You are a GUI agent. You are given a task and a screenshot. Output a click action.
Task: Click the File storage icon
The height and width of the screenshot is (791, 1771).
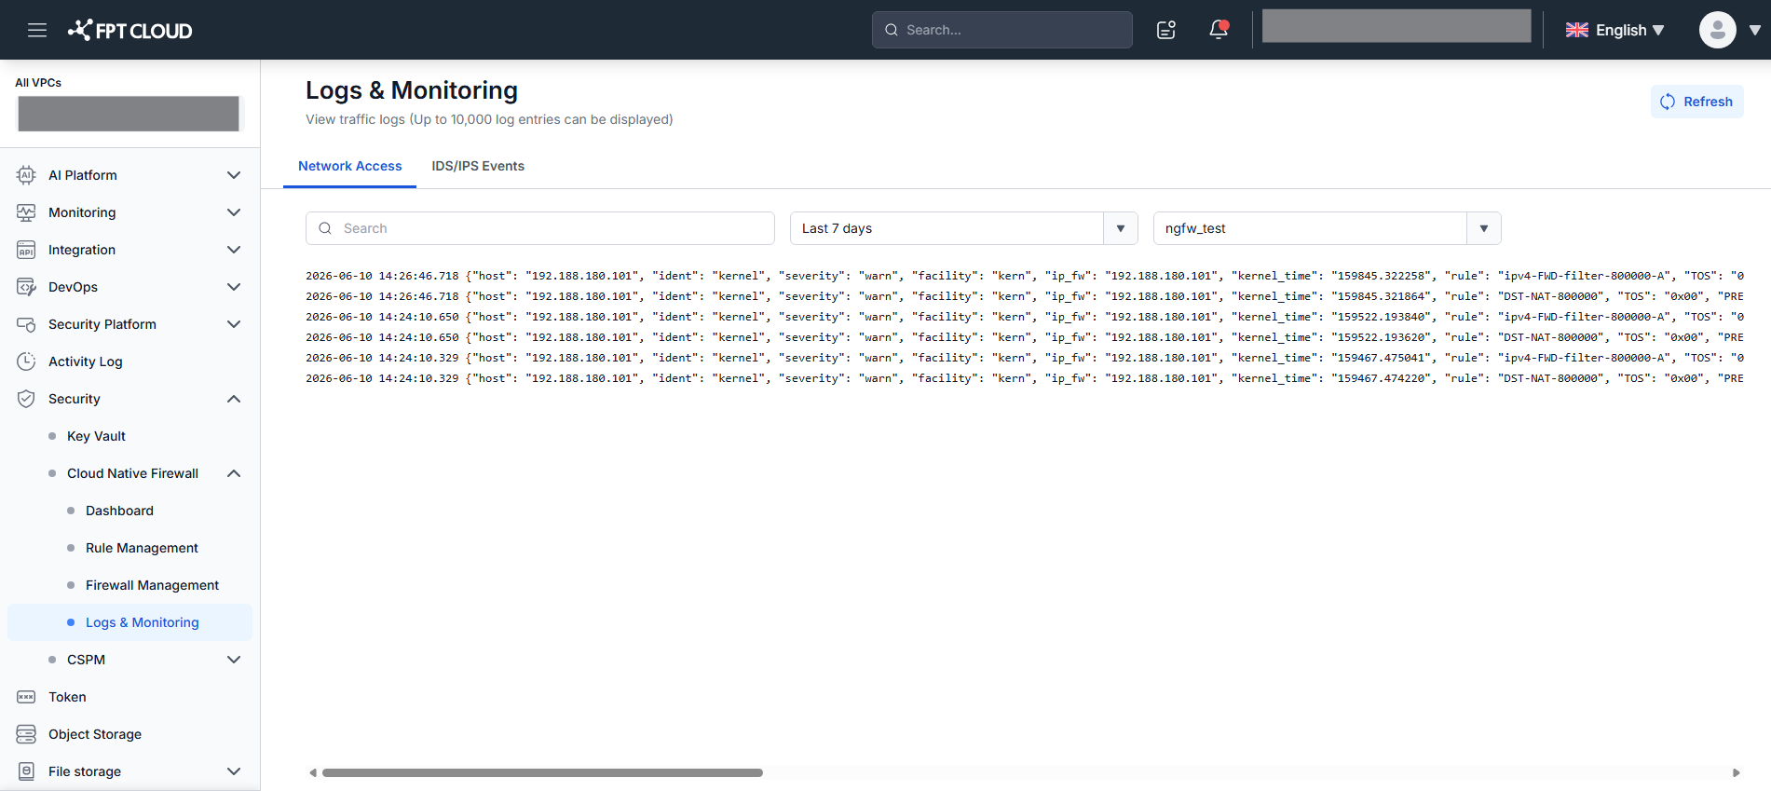click(x=26, y=771)
